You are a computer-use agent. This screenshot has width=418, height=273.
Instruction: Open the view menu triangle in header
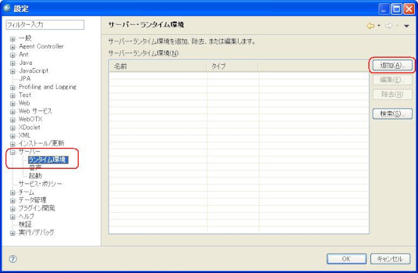pyautogui.click(x=407, y=26)
